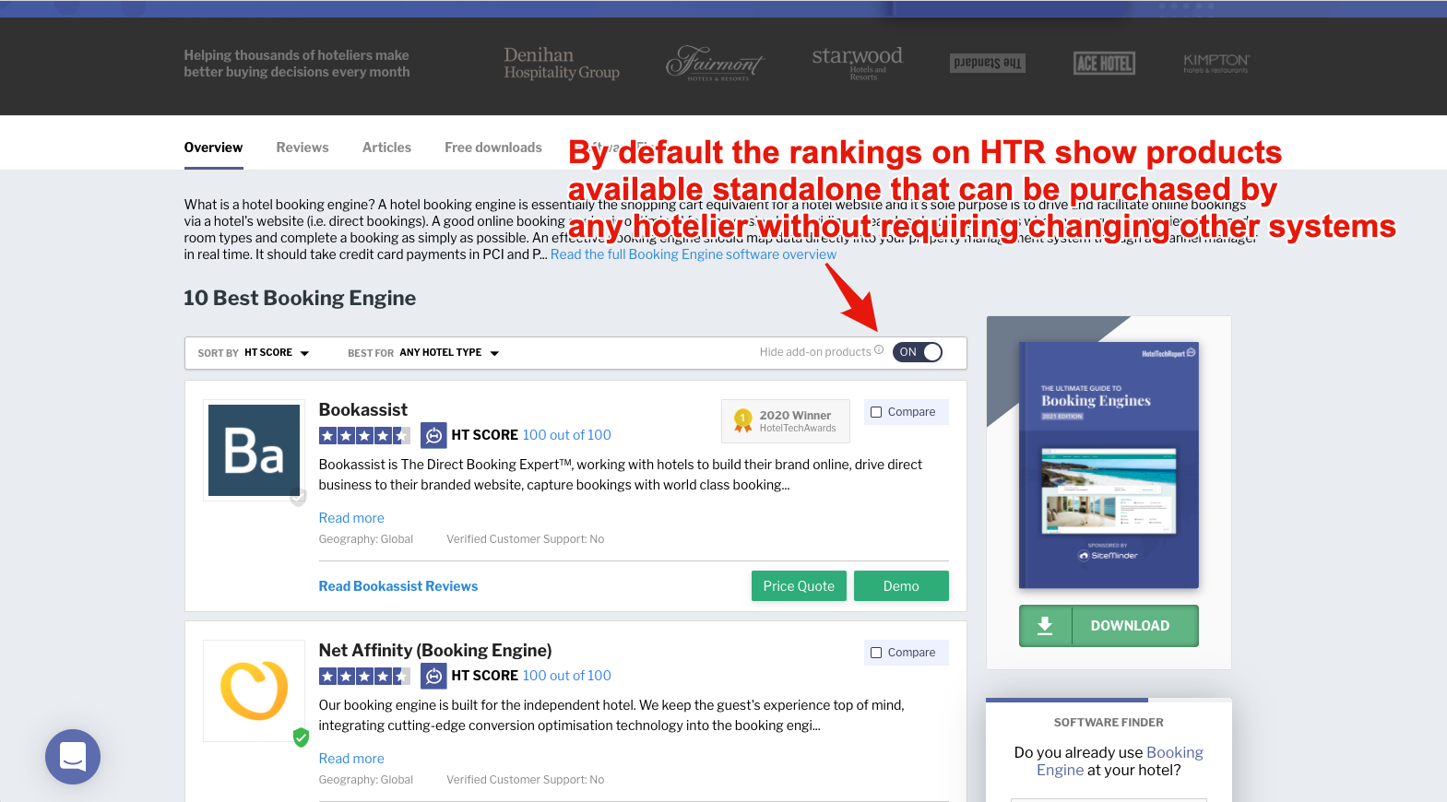Click the HT Score icon for Net Affinity
This screenshot has width=1447, height=802.
(433, 676)
